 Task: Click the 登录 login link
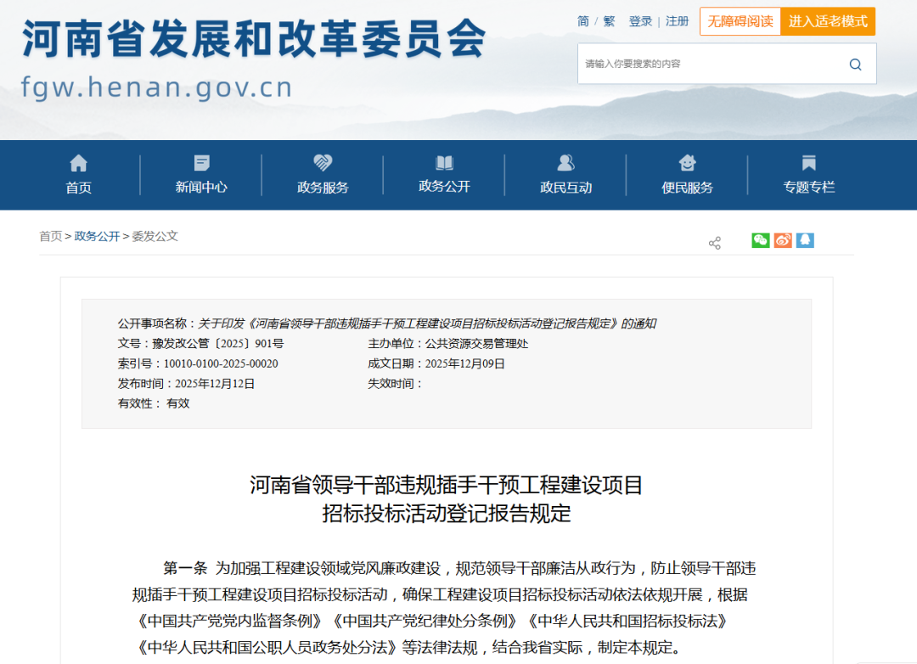pos(640,21)
